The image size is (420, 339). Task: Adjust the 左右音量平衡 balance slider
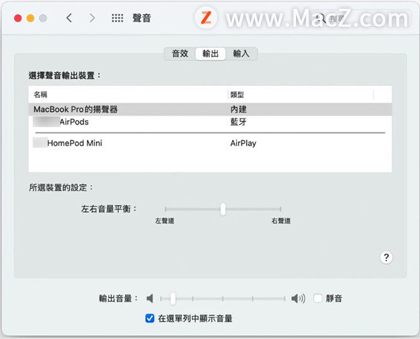[223, 209]
